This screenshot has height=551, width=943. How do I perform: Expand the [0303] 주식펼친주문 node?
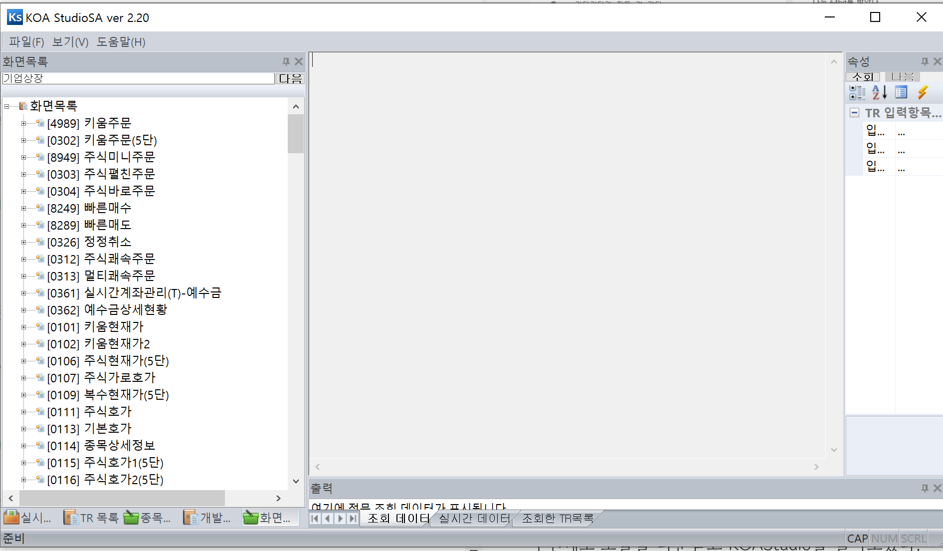click(23, 175)
